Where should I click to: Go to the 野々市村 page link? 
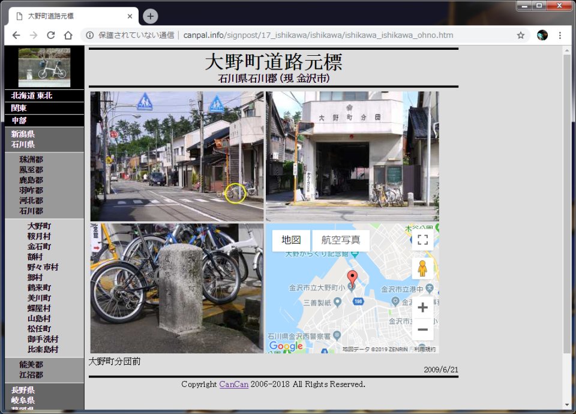43,267
